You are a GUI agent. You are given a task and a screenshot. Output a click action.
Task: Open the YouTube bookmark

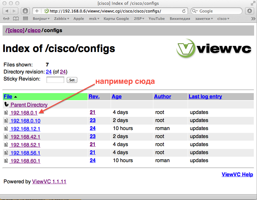[x=157, y=19]
